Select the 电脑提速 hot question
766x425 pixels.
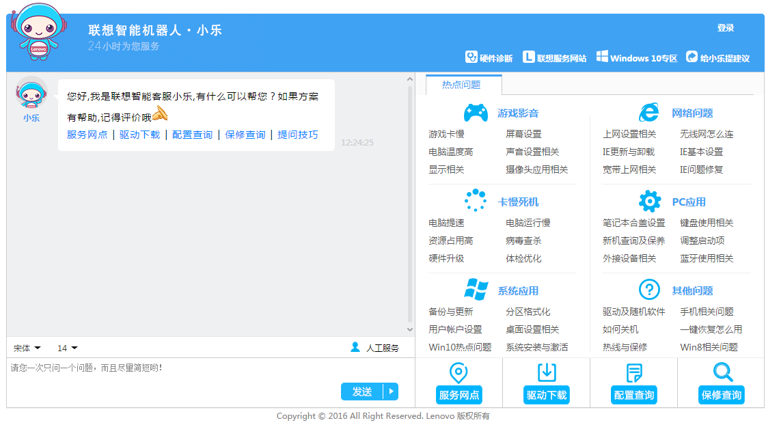446,223
